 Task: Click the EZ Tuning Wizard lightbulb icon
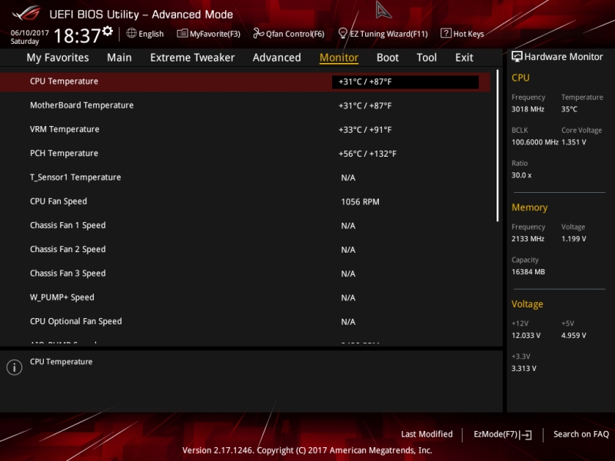(342, 33)
